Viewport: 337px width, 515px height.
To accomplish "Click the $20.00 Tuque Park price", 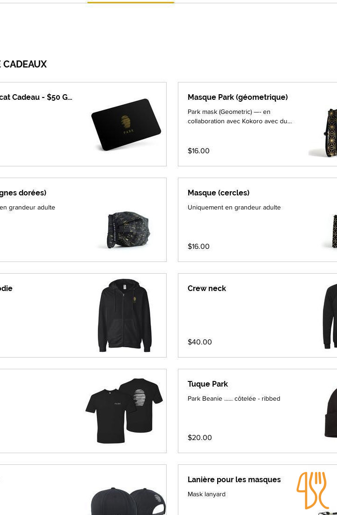I will pos(199,438).
